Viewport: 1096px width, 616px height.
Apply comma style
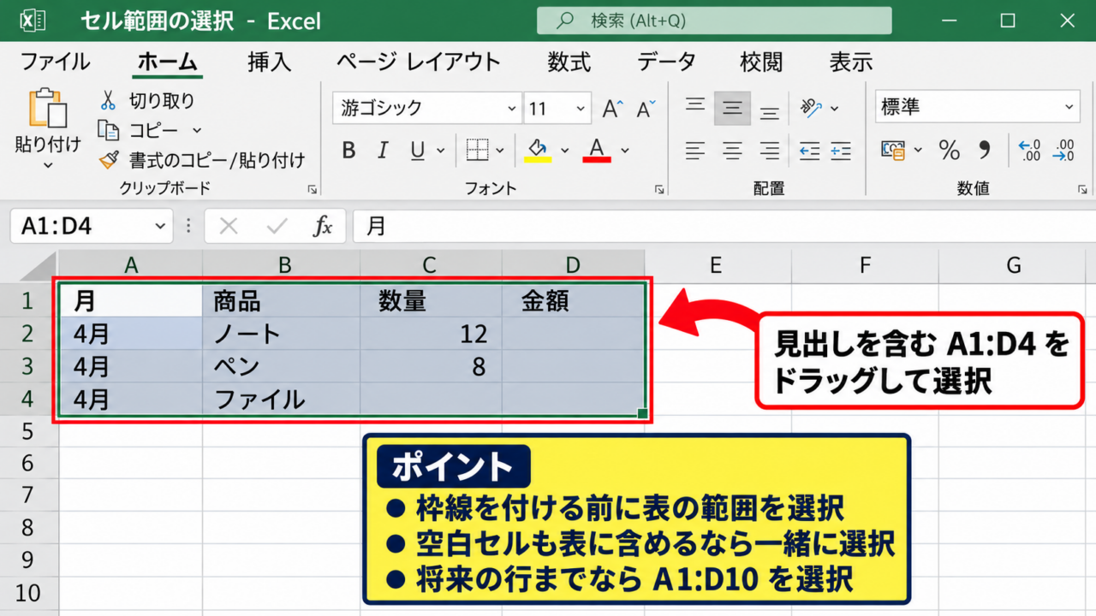[984, 151]
